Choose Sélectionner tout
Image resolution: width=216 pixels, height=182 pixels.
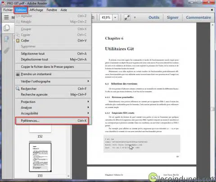point(53,53)
